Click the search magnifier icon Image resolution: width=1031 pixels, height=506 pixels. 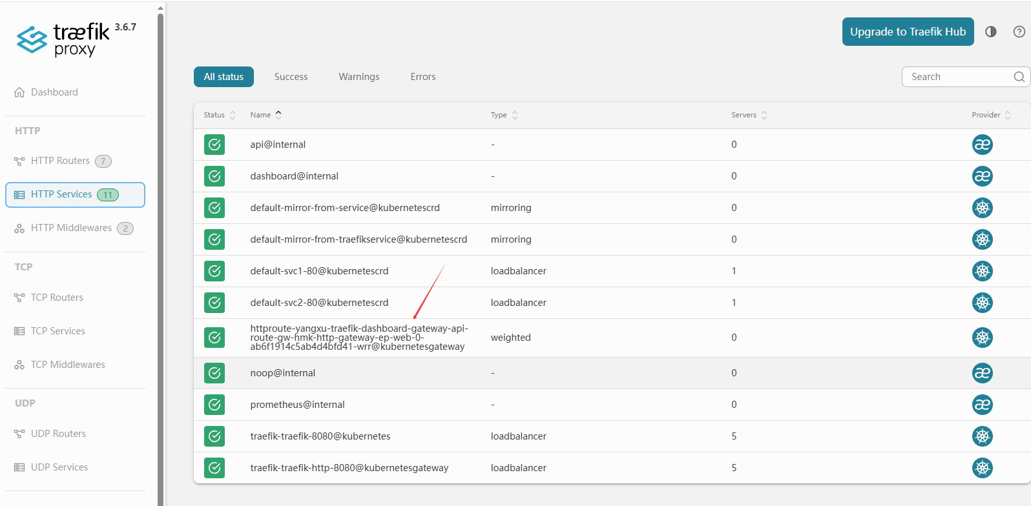tap(1019, 77)
